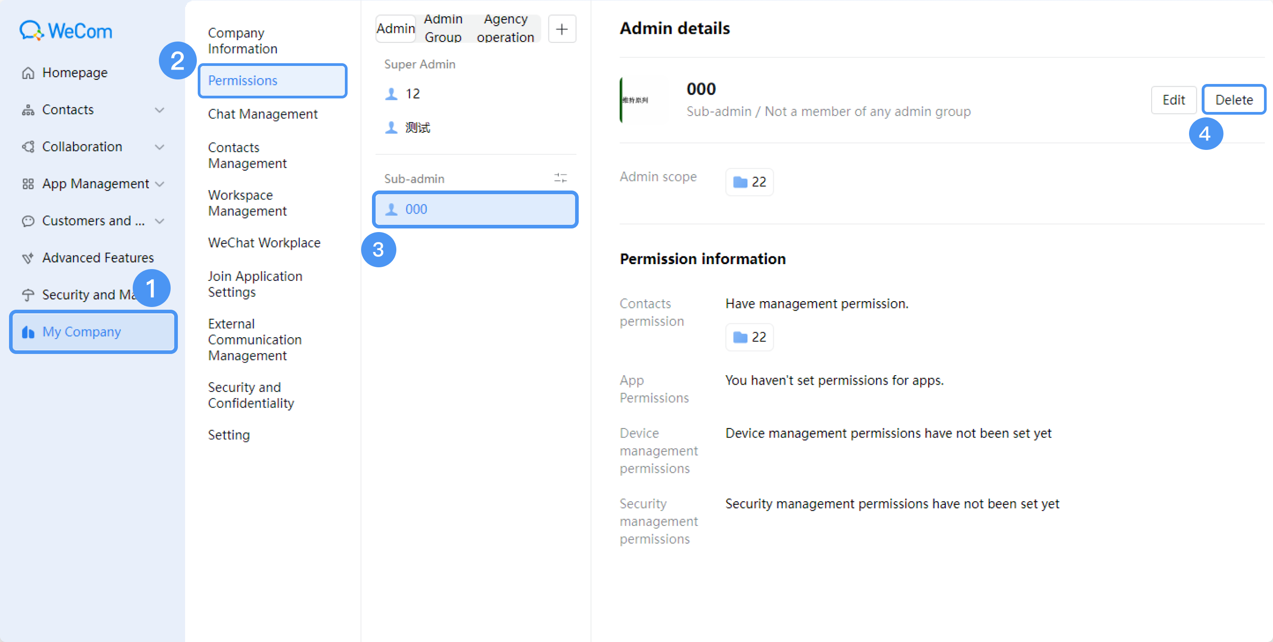Click the Advanced Features icon
Viewport: 1273px width, 642px height.
point(28,258)
